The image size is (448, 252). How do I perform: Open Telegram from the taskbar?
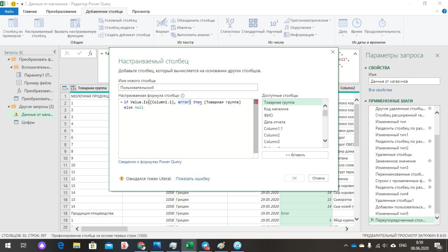pos(205,245)
